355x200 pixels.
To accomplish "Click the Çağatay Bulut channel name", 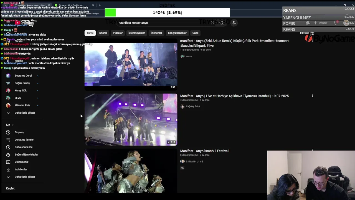I will point(193,106).
